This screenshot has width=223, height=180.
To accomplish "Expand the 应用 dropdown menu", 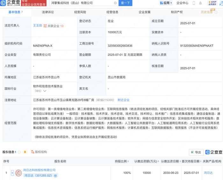I will click(166, 3).
